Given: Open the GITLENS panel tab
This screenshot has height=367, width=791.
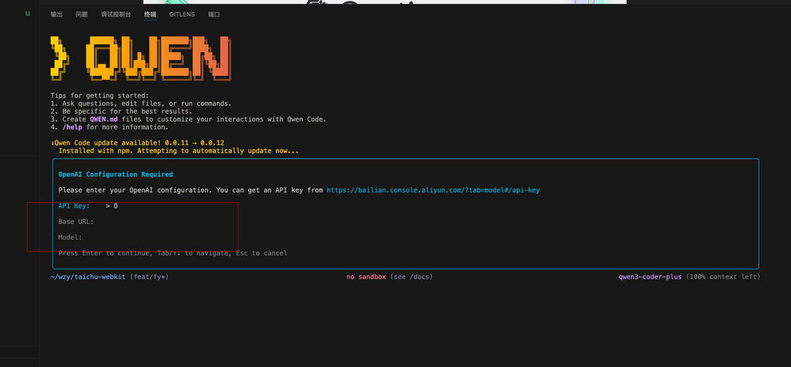Looking at the screenshot, I should pos(182,14).
